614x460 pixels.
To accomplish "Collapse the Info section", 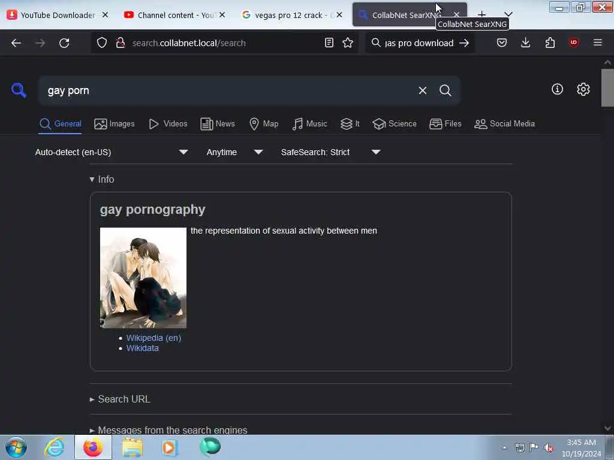I will click(102, 180).
